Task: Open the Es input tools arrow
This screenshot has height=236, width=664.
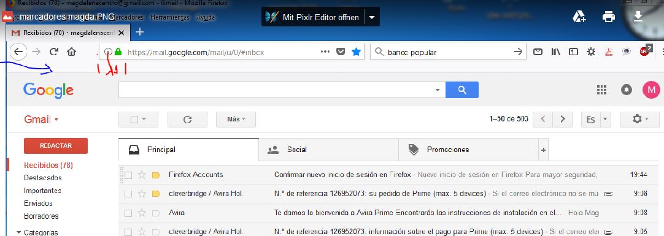Action: pyautogui.click(x=605, y=120)
